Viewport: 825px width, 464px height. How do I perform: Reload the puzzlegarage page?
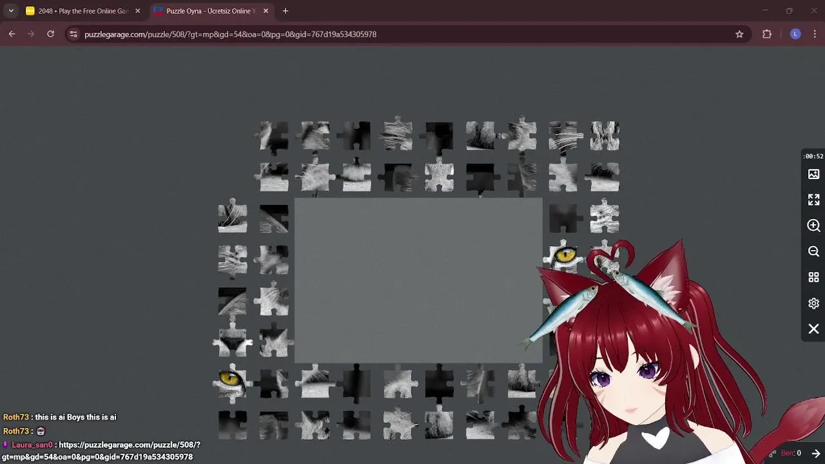coord(50,34)
